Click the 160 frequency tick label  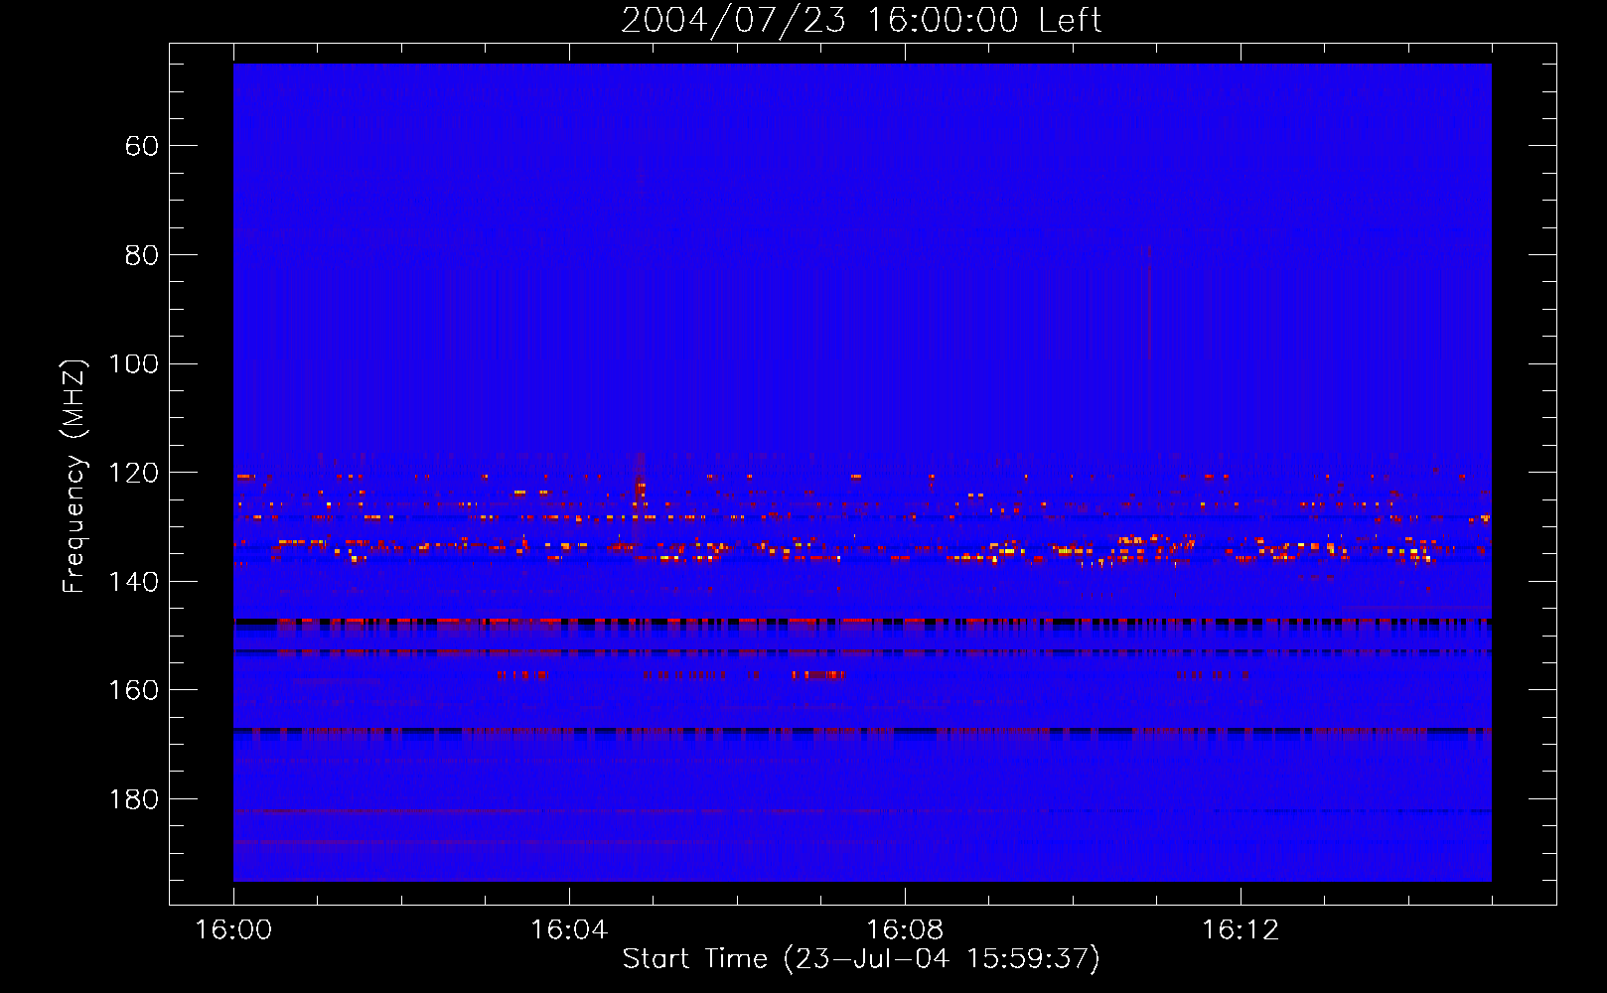[133, 690]
